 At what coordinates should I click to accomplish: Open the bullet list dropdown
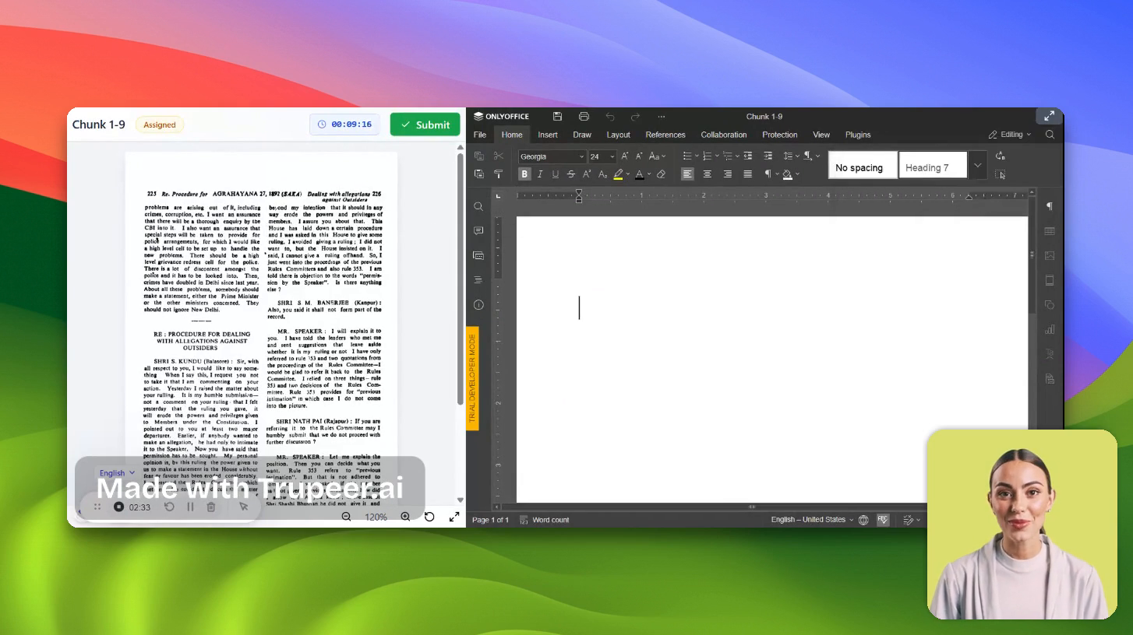coord(696,156)
